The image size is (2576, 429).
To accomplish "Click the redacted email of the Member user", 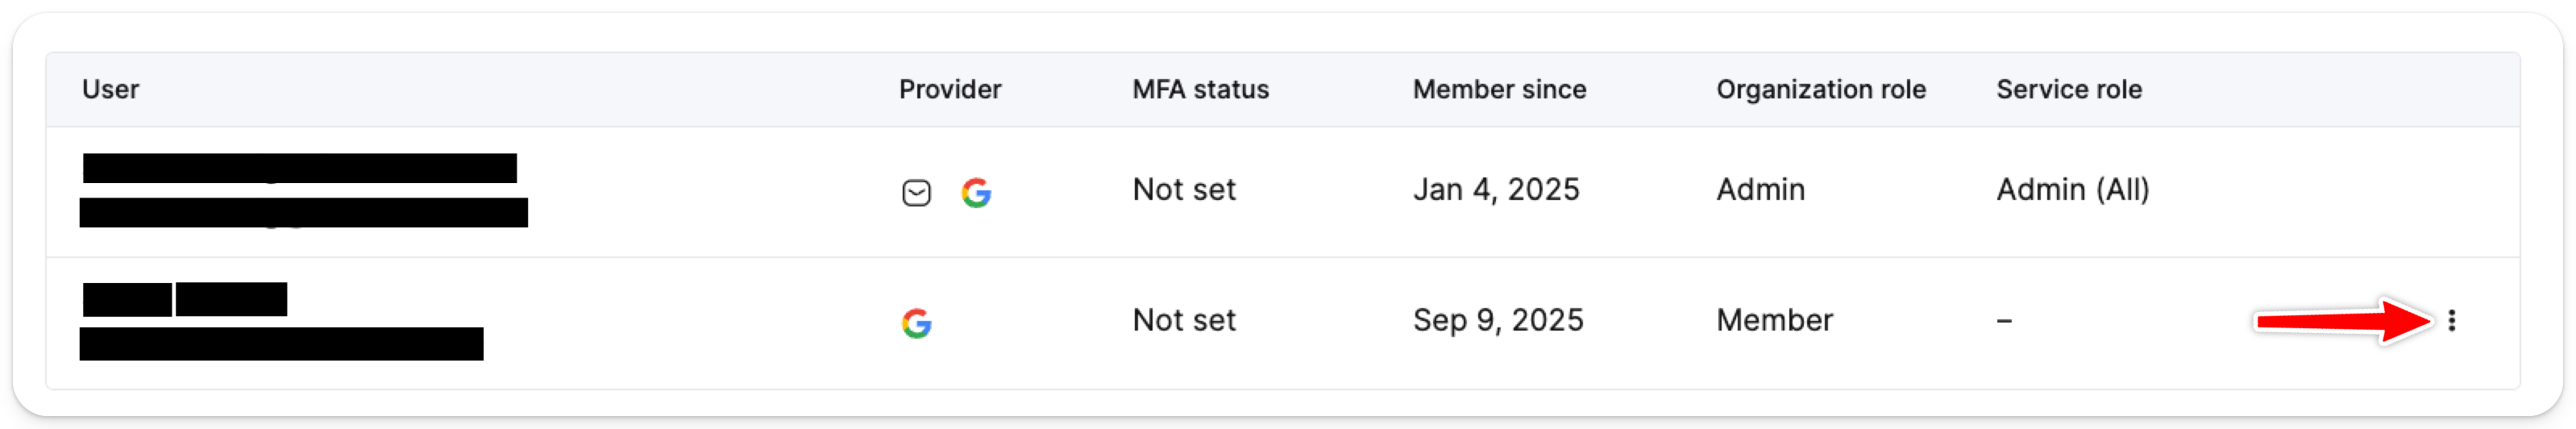I will (281, 344).
